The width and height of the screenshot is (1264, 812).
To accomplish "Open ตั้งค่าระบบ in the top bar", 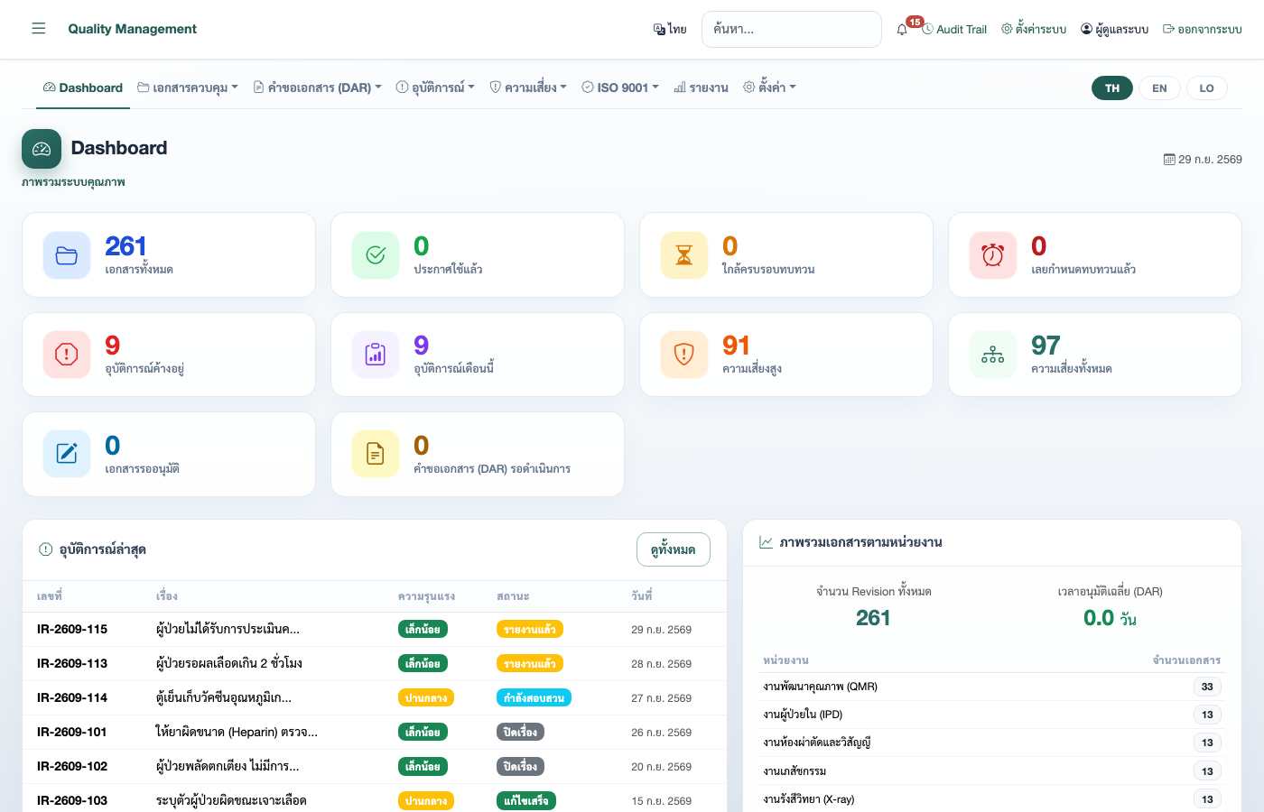I will pyautogui.click(x=1034, y=29).
